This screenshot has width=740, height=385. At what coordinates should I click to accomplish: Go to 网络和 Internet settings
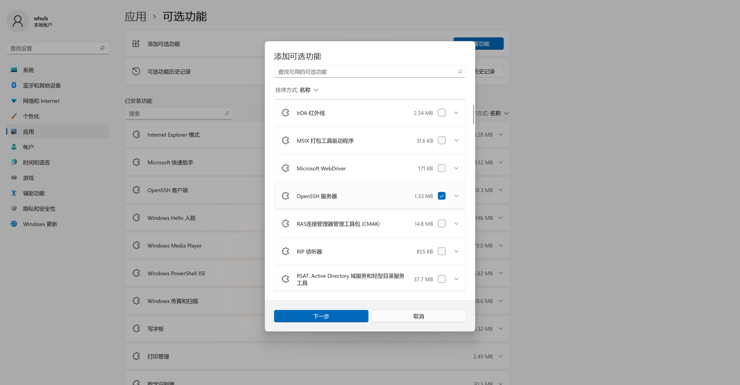pos(41,101)
